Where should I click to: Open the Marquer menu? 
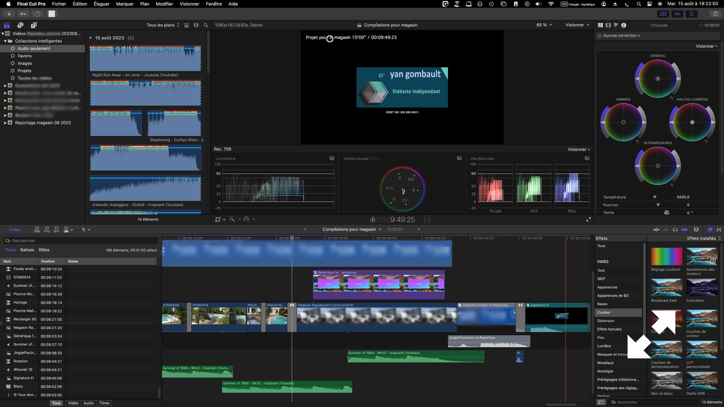125,4
